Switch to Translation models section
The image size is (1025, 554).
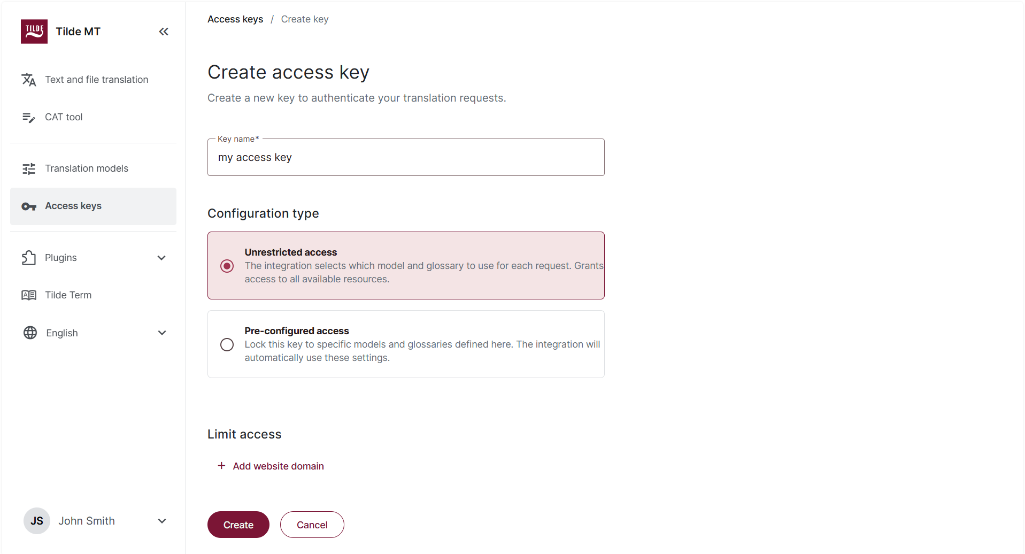(86, 168)
